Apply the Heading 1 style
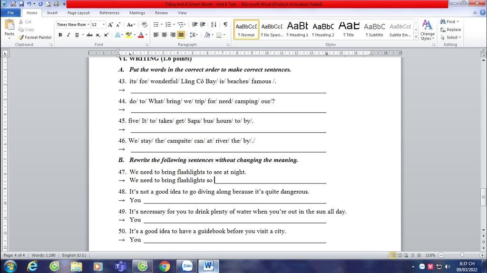487x273 pixels. [x=298, y=29]
